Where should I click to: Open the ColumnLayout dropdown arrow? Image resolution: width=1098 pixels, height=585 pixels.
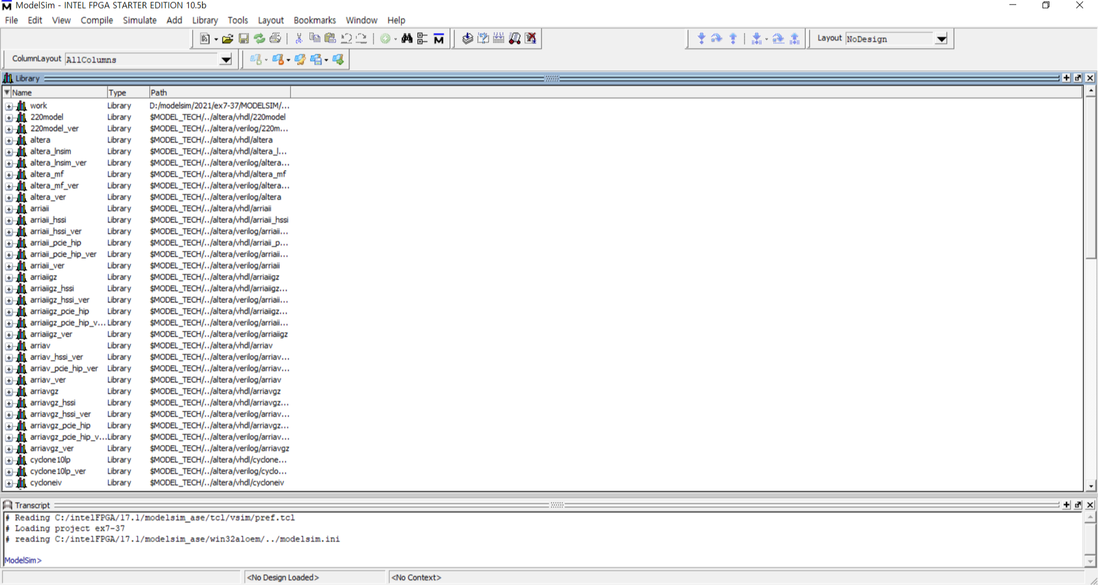click(x=226, y=59)
